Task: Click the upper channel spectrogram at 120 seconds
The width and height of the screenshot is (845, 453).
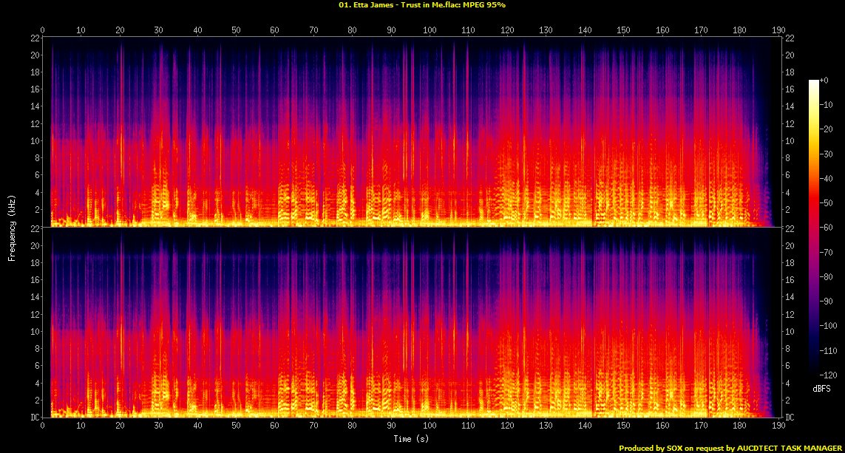Action: [x=507, y=133]
